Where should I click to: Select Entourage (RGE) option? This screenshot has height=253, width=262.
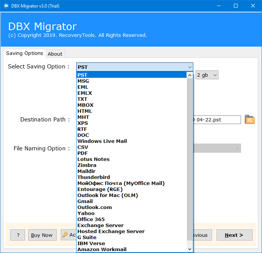pyautogui.click(x=131, y=189)
